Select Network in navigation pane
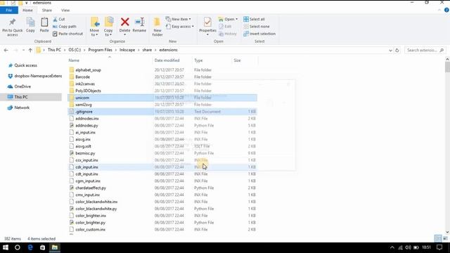Viewport: 450px width, 253px height. click(x=22, y=108)
